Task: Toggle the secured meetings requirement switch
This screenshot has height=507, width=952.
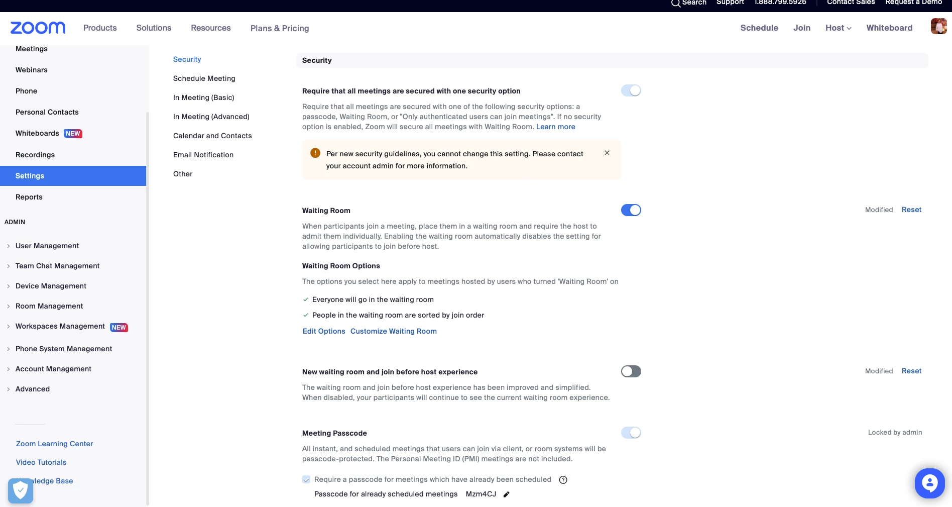Action: coord(631,90)
